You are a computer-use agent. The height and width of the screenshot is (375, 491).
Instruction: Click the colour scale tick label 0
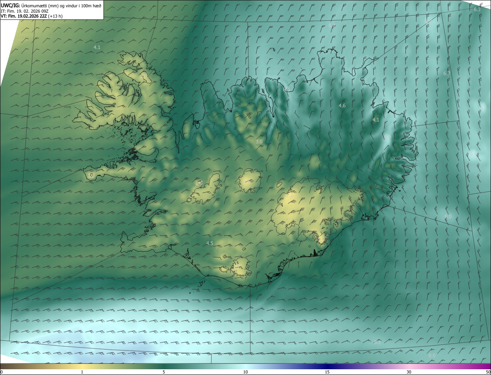2,372
